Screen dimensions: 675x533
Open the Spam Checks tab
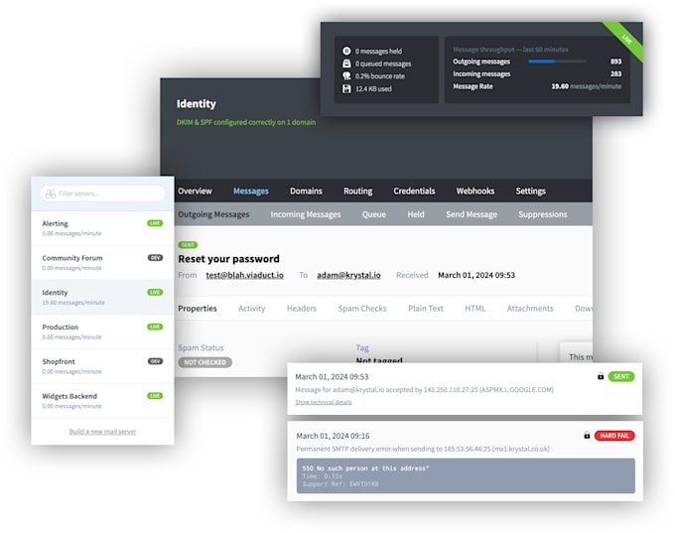click(362, 309)
